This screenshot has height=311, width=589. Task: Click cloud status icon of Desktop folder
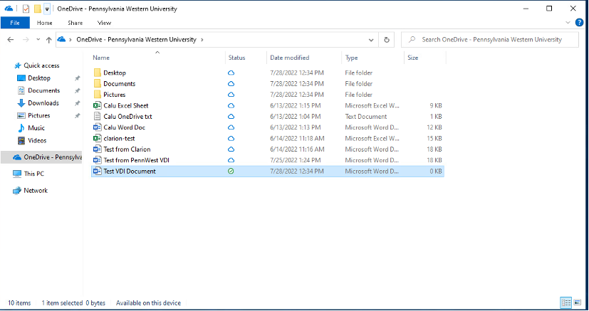[231, 73]
